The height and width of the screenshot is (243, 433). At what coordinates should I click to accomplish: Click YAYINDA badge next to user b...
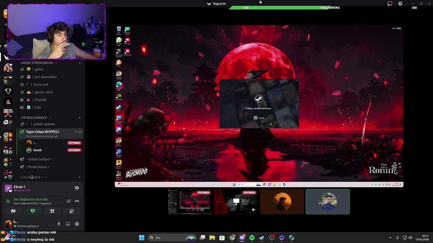(x=74, y=143)
